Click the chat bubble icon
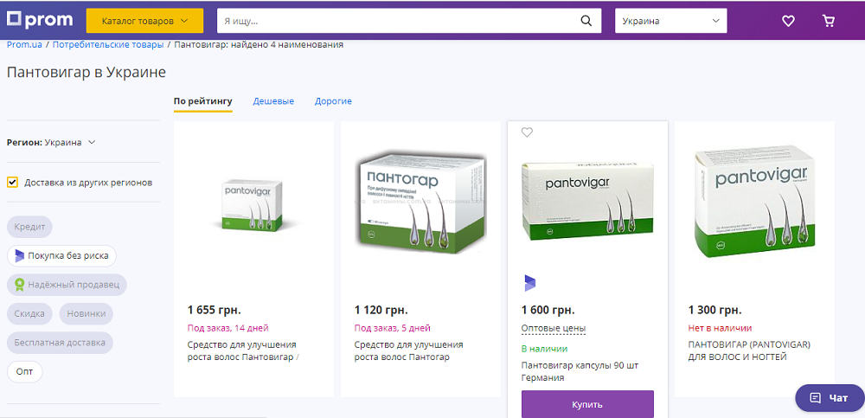Image resolution: width=865 pixels, height=418 pixels. pos(816,397)
